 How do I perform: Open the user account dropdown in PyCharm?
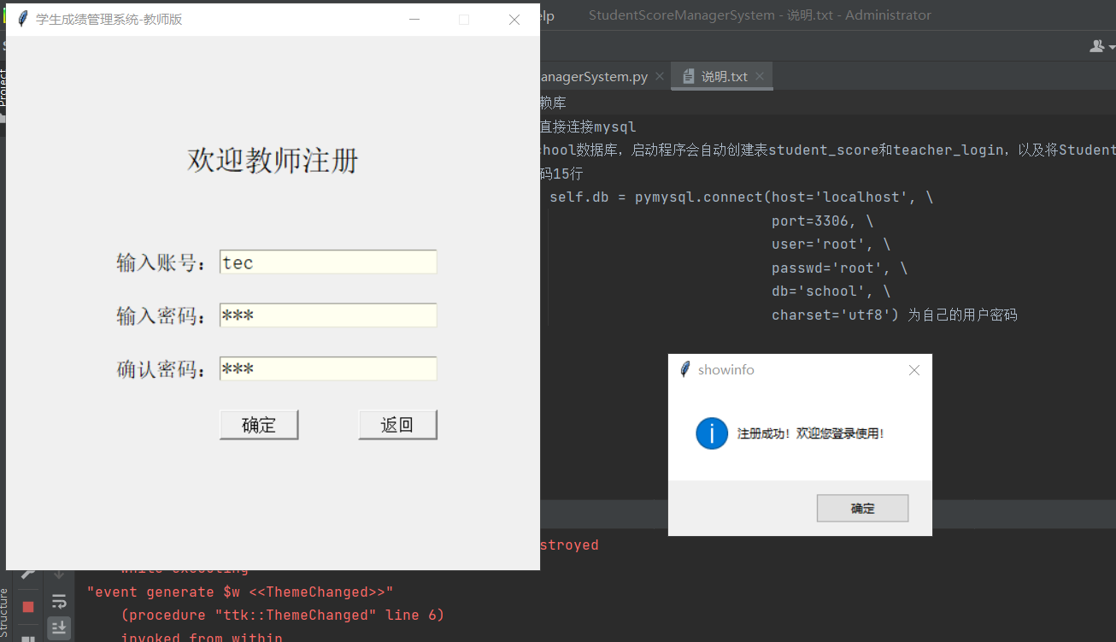(x=1101, y=46)
